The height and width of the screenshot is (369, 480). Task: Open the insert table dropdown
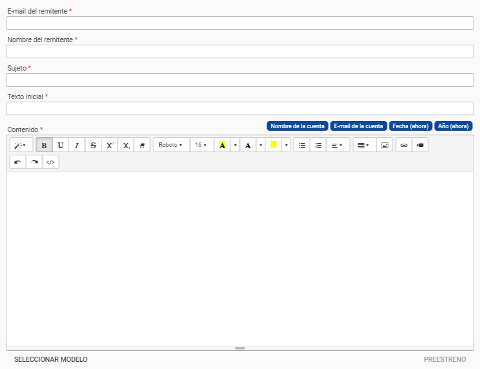point(364,145)
